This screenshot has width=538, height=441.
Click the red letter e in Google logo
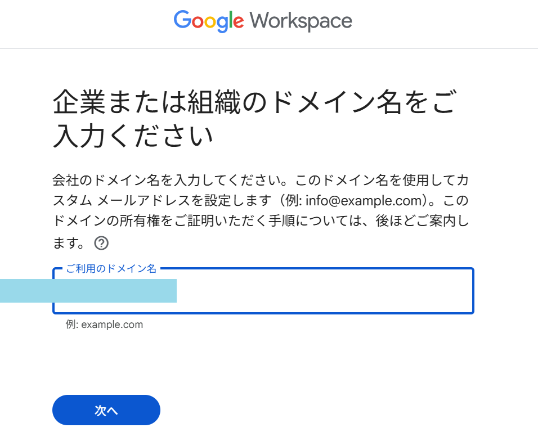point(239,22)
